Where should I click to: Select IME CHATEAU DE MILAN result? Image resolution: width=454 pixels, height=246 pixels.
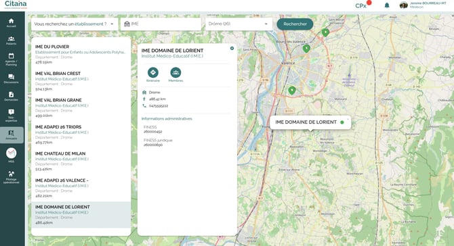pyautogui.click(x=81, y=161)
